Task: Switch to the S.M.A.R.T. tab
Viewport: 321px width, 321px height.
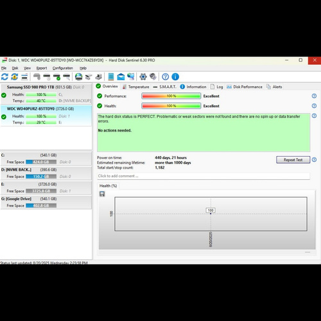Action: pos(165,87)
